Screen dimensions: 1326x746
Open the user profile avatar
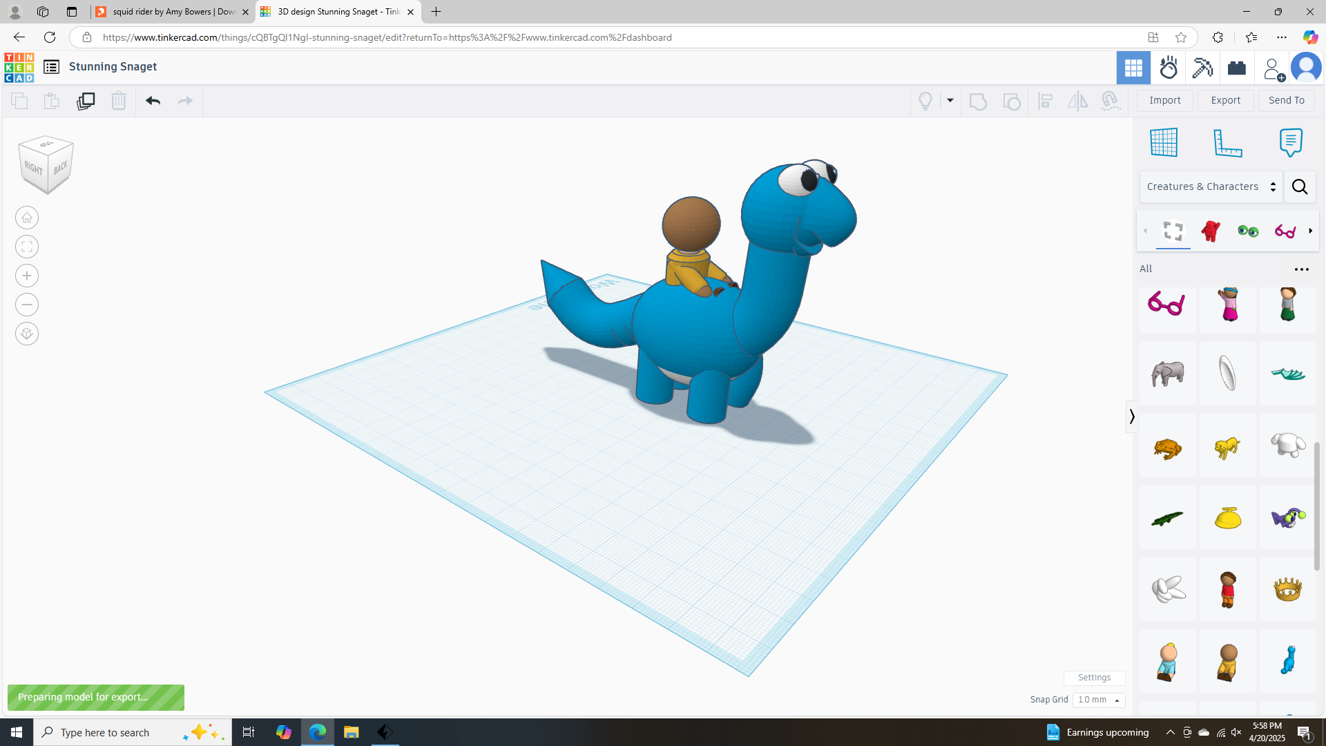1306,68
